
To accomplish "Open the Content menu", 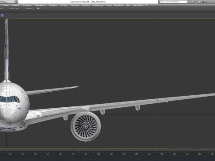I will coord(109,5).
